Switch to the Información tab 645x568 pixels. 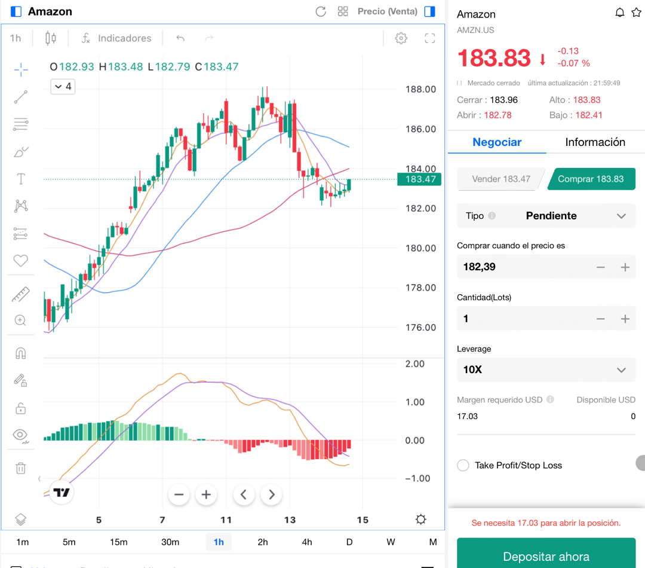(595, 142)
